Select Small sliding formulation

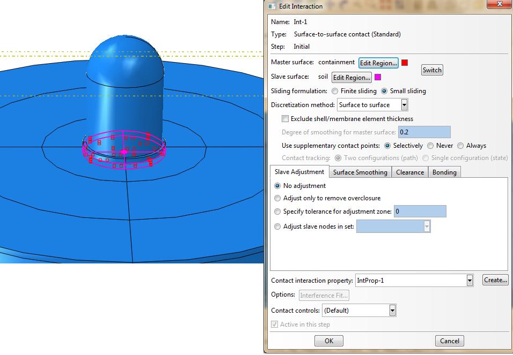(384, 91)
